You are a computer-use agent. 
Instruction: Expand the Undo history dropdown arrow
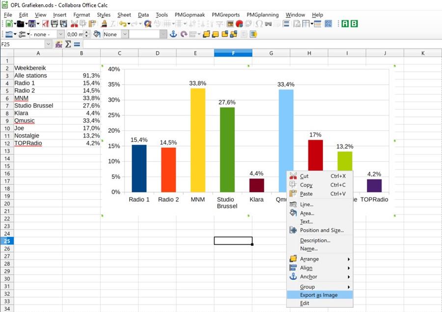click(129, 24)
